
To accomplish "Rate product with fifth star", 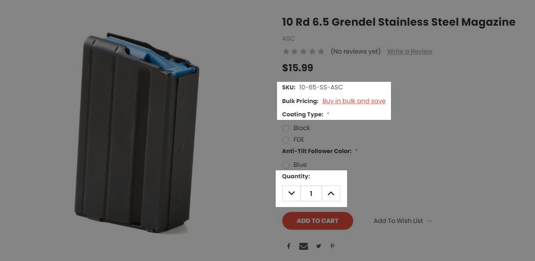I will (321, 51).
